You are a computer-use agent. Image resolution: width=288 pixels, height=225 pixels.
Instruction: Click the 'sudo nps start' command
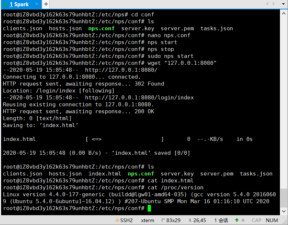[x=170, y=56]
